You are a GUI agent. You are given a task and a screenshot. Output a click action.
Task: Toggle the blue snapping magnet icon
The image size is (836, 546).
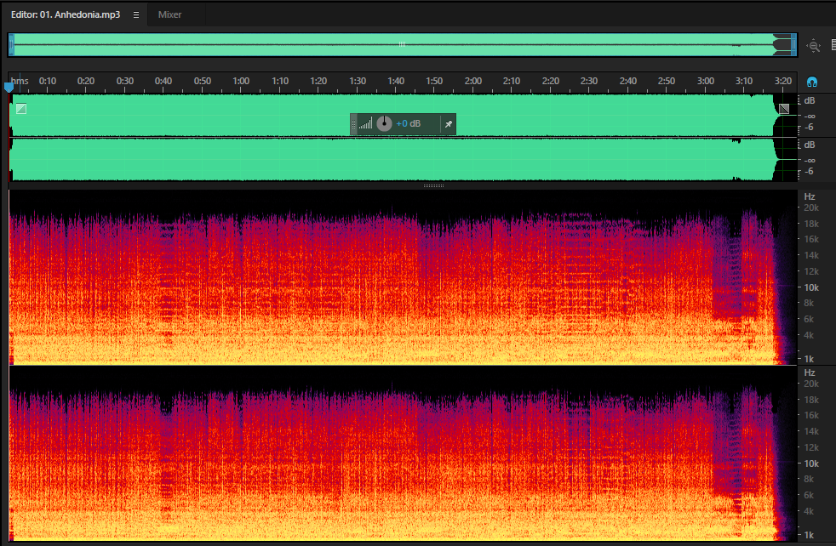click(812, 82)
